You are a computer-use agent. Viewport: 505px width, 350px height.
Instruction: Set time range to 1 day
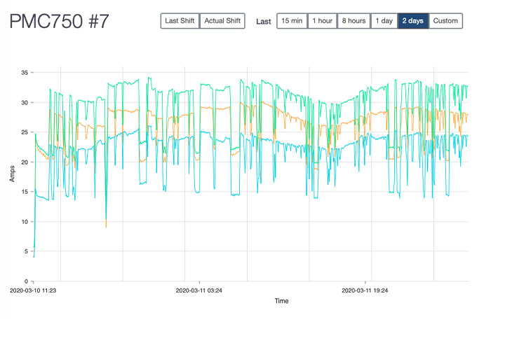(x=384, y=21)
